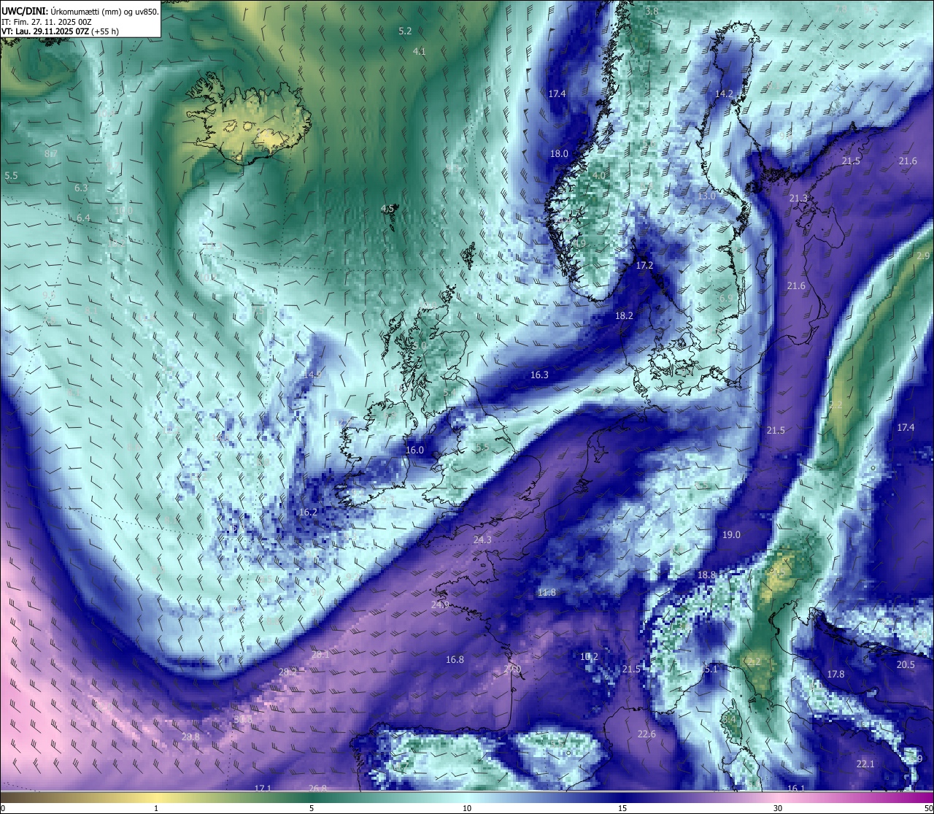Click the 4.5 value near Faroe Islands

coord(387,208)
